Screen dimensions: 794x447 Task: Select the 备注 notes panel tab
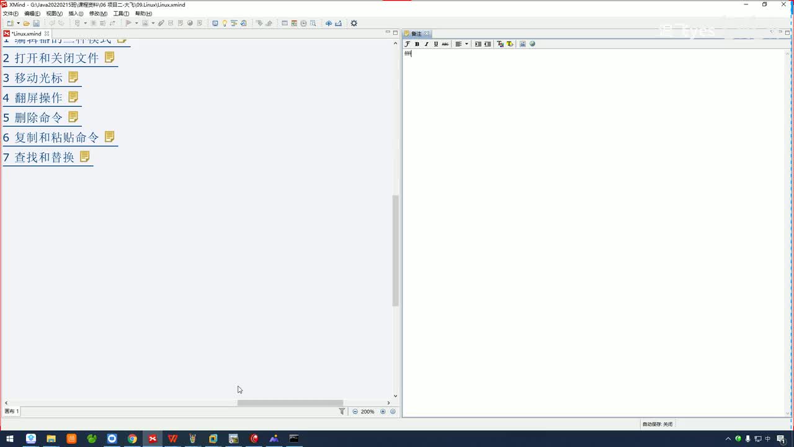coord(416,34)
